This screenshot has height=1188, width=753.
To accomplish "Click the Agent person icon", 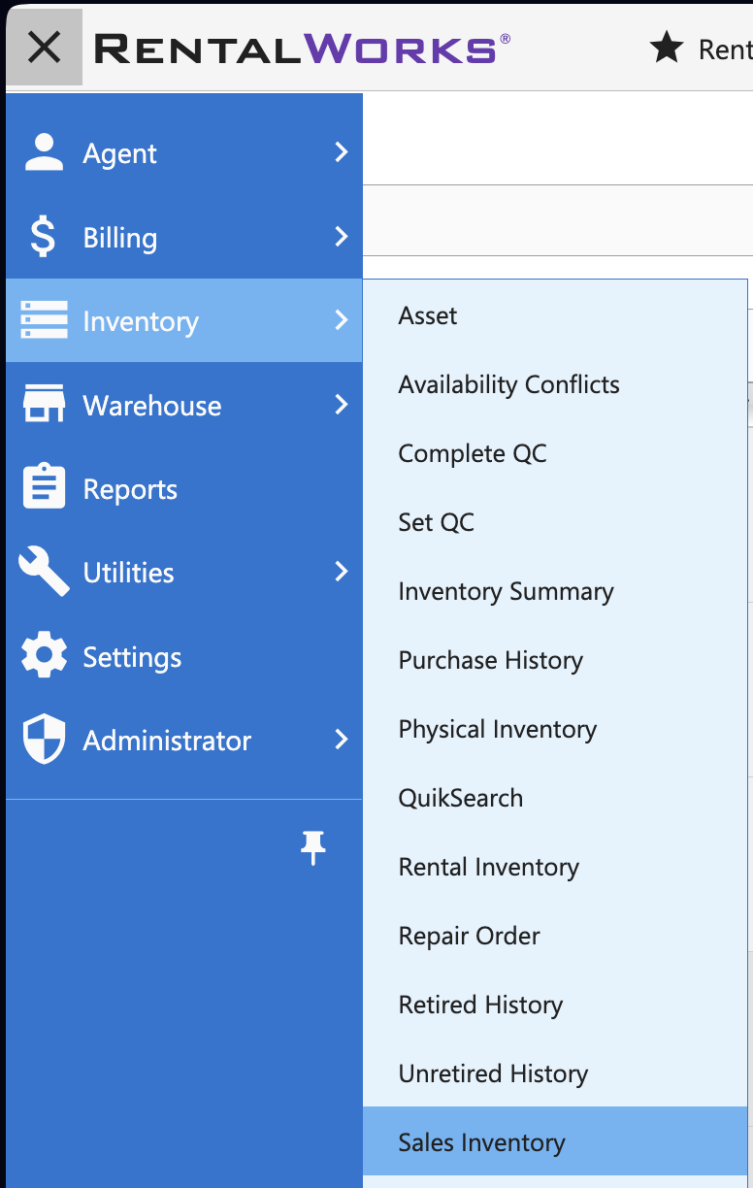I will 44,153.
